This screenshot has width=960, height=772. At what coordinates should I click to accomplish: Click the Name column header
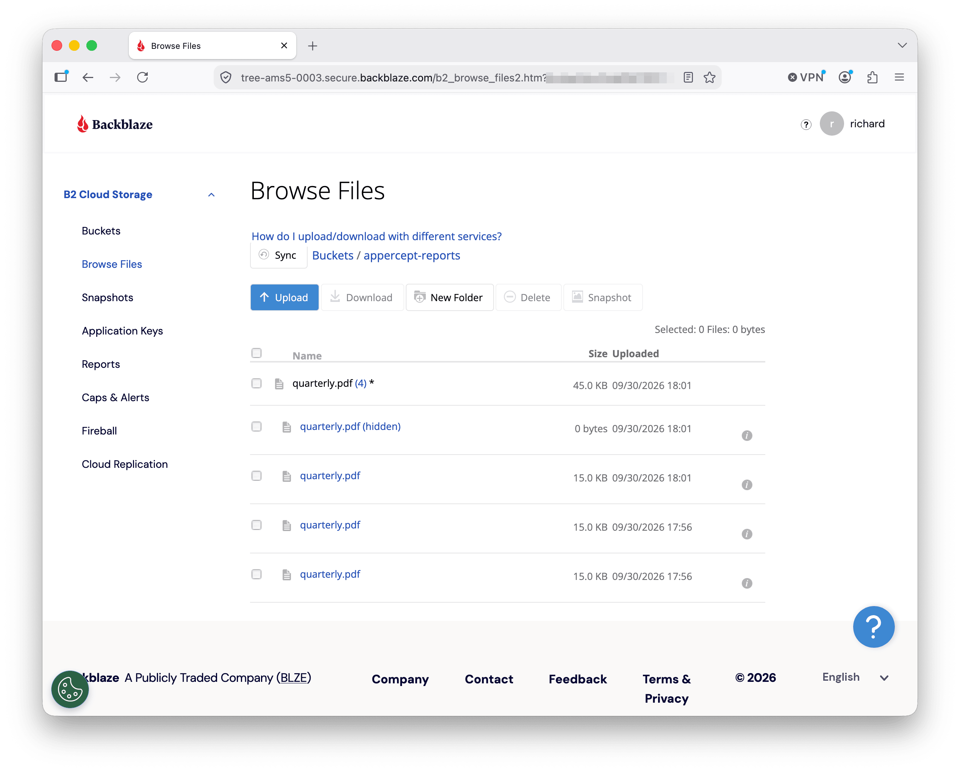pyautogui.click(x=307, y=356)
